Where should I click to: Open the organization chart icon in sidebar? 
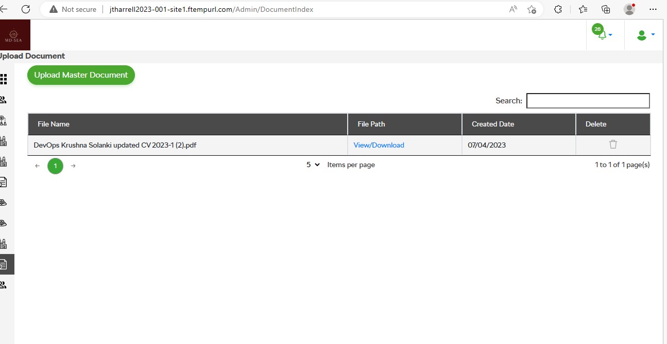[x=3, y=120]
